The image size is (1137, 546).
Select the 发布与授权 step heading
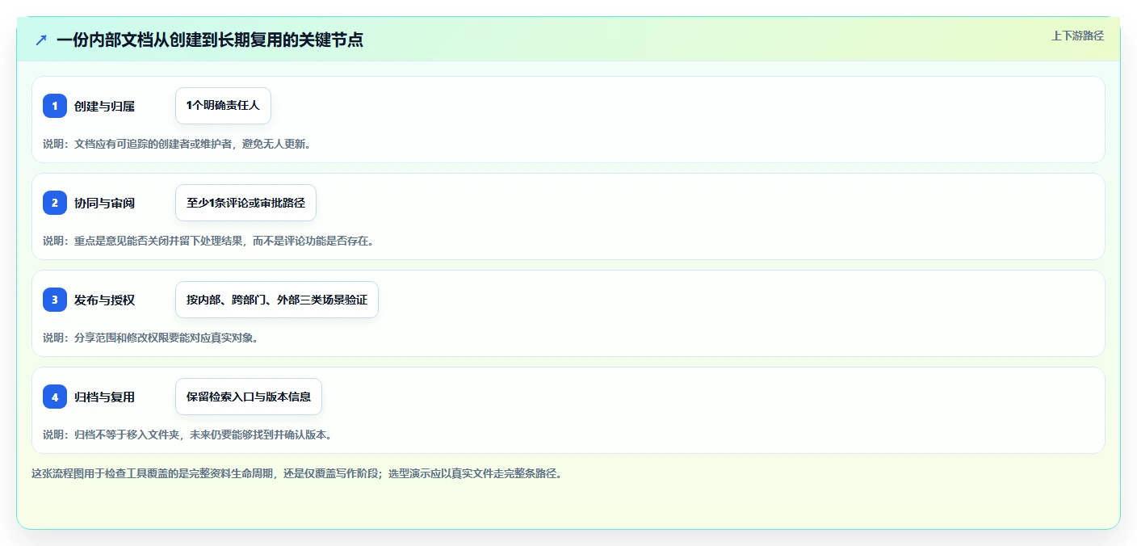pyautogui.click(x=104, y=300)
